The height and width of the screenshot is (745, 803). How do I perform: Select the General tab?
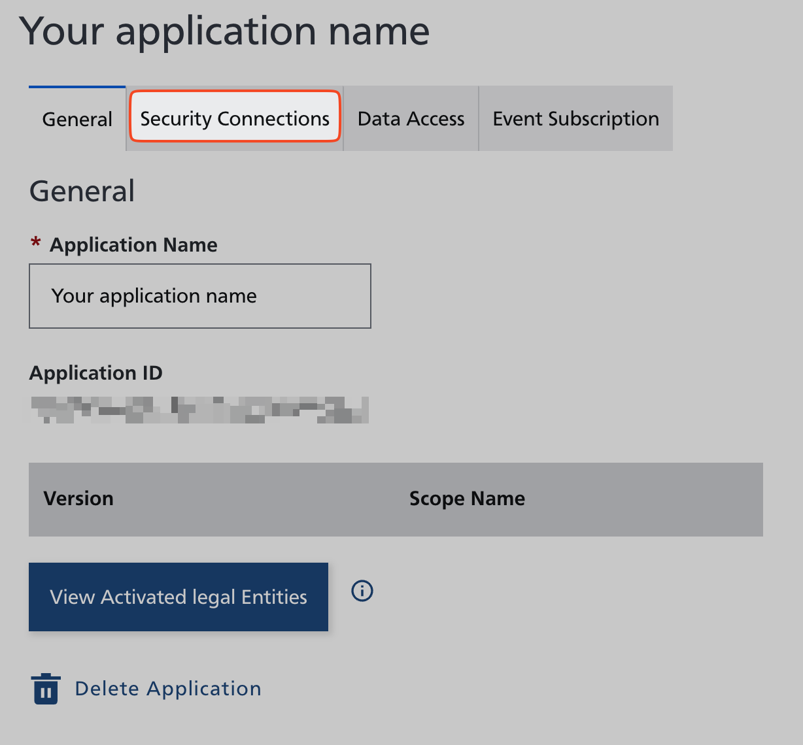click(x=77, y=120)
